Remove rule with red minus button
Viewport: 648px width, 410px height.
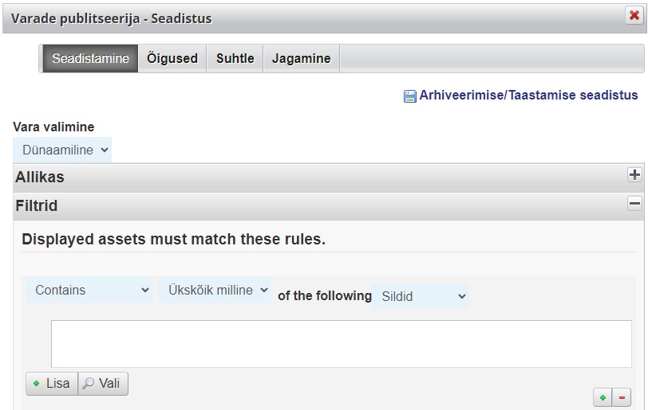[x=622, y=397]
